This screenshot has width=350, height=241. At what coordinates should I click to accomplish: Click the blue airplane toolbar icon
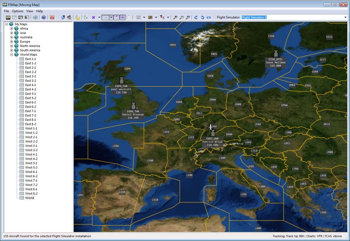pos(93,17)
